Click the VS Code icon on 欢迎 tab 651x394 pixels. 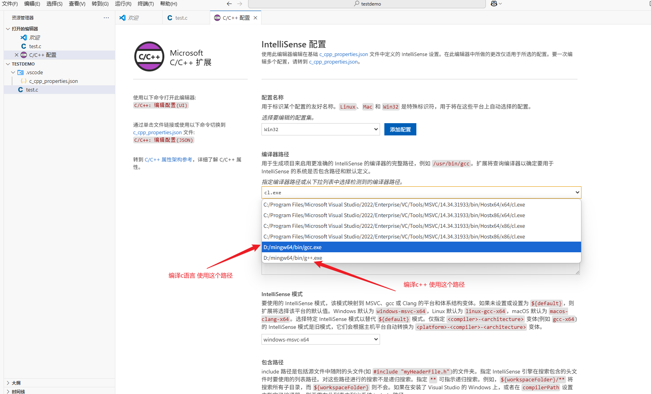coord(122,18)
